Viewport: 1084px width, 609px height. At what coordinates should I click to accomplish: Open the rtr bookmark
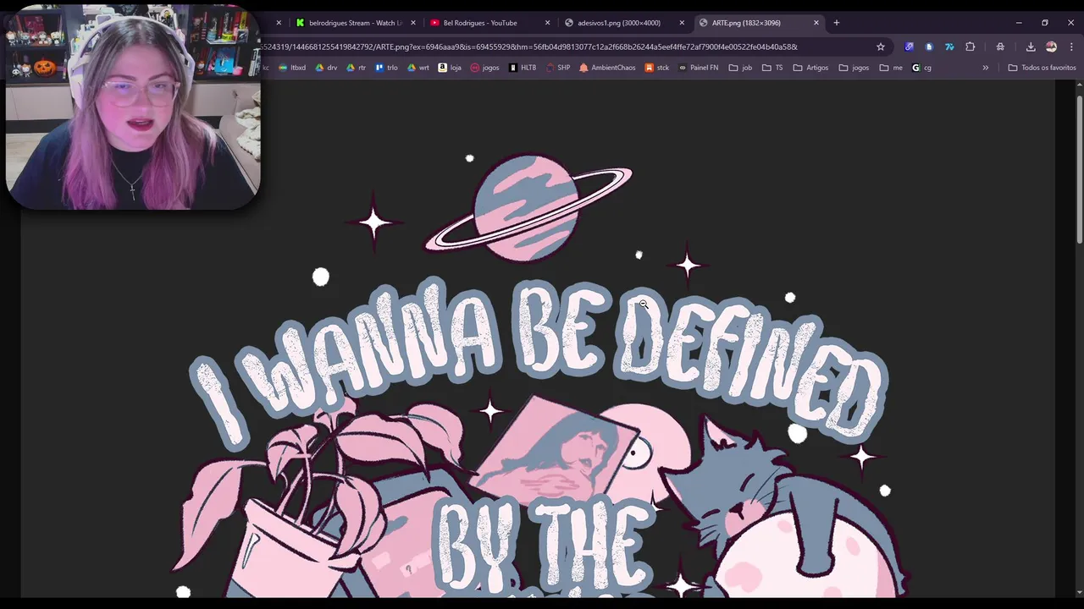[357, 68]
